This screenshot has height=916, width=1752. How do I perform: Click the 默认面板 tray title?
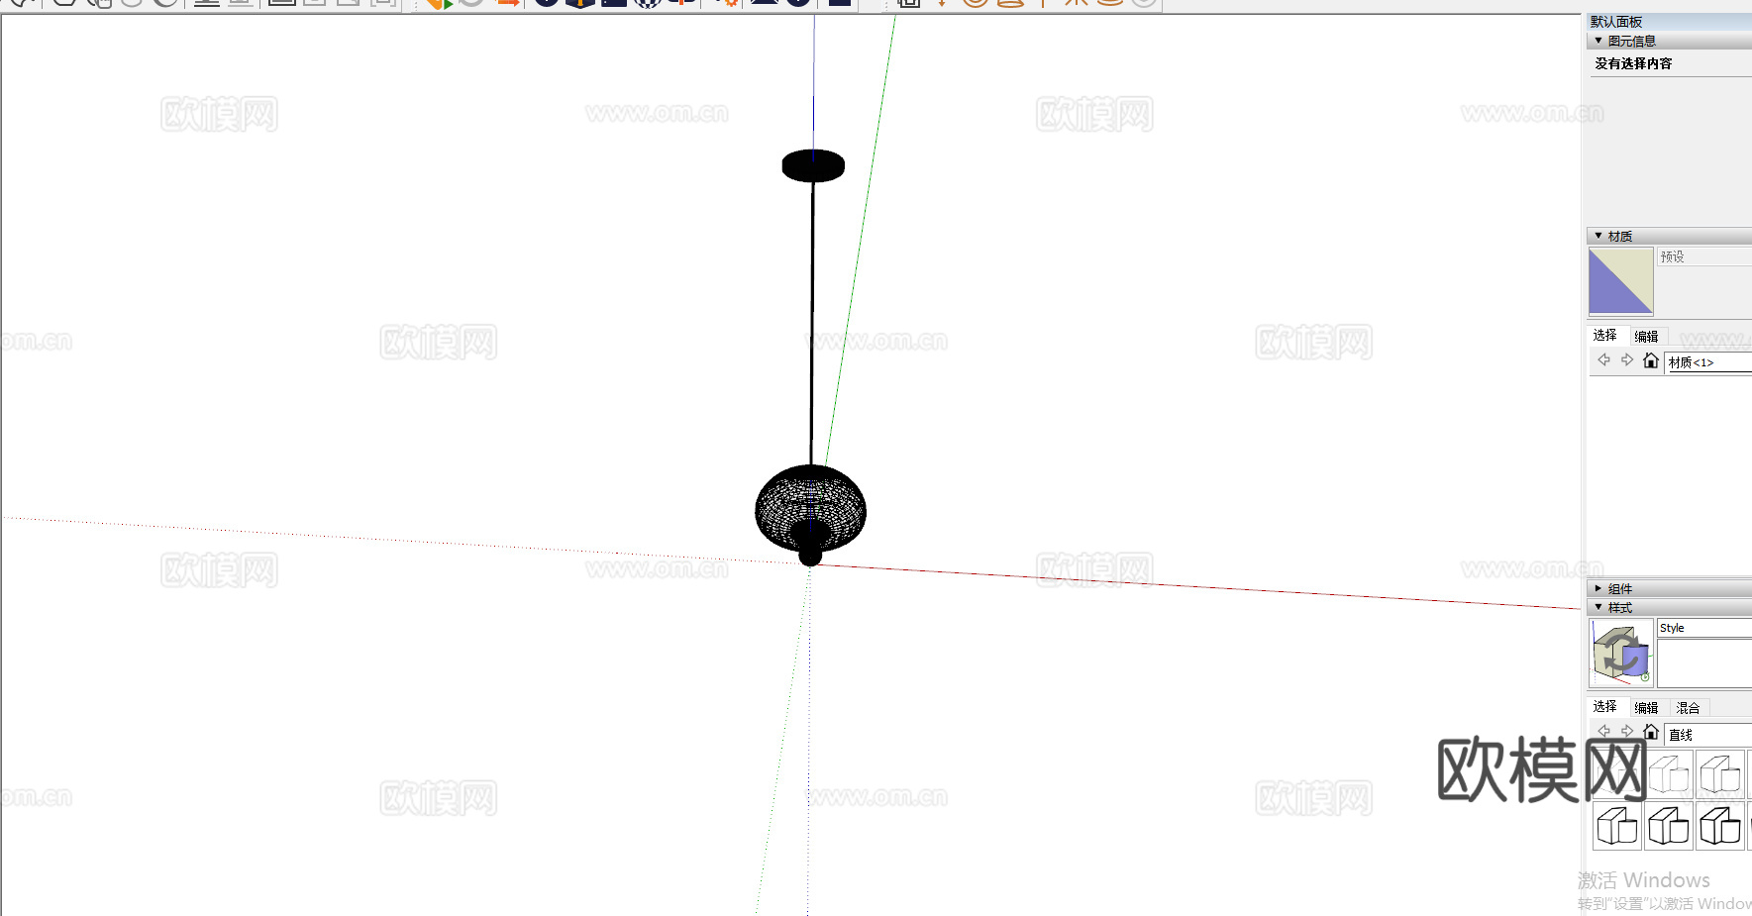point(1616,22)
